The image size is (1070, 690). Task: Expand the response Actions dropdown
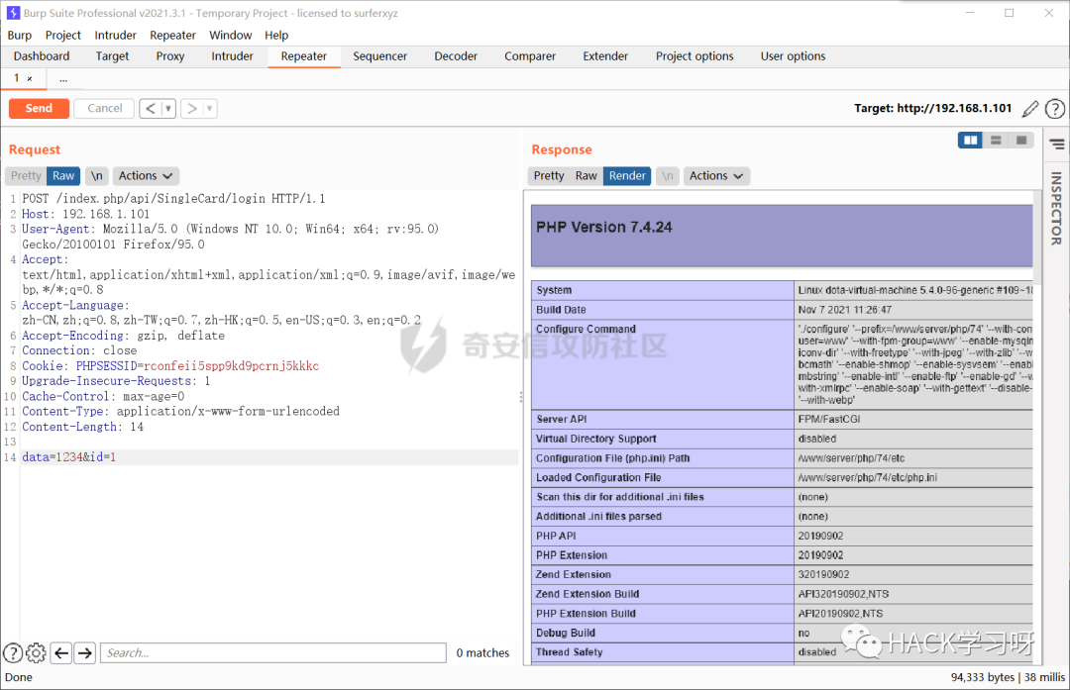(x=716, y=176)
